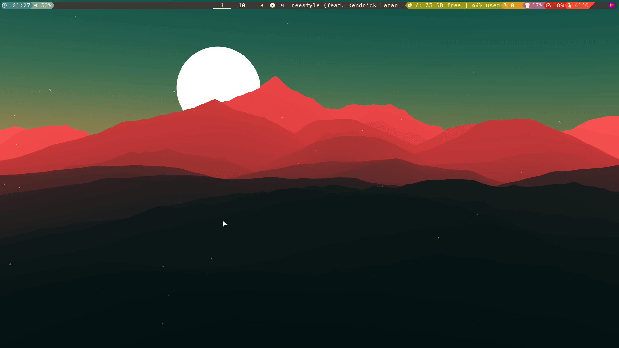Click the 30% volume level
Viewport: 619px width, 348px height.
[x=46, y=5]
